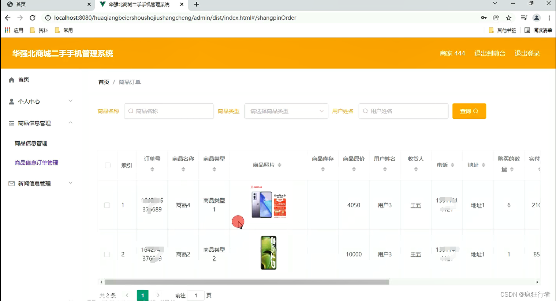Click the share page icon
The width and height of the screenshot is (556, 301).
pyautogui.click(x=496, y=18)
